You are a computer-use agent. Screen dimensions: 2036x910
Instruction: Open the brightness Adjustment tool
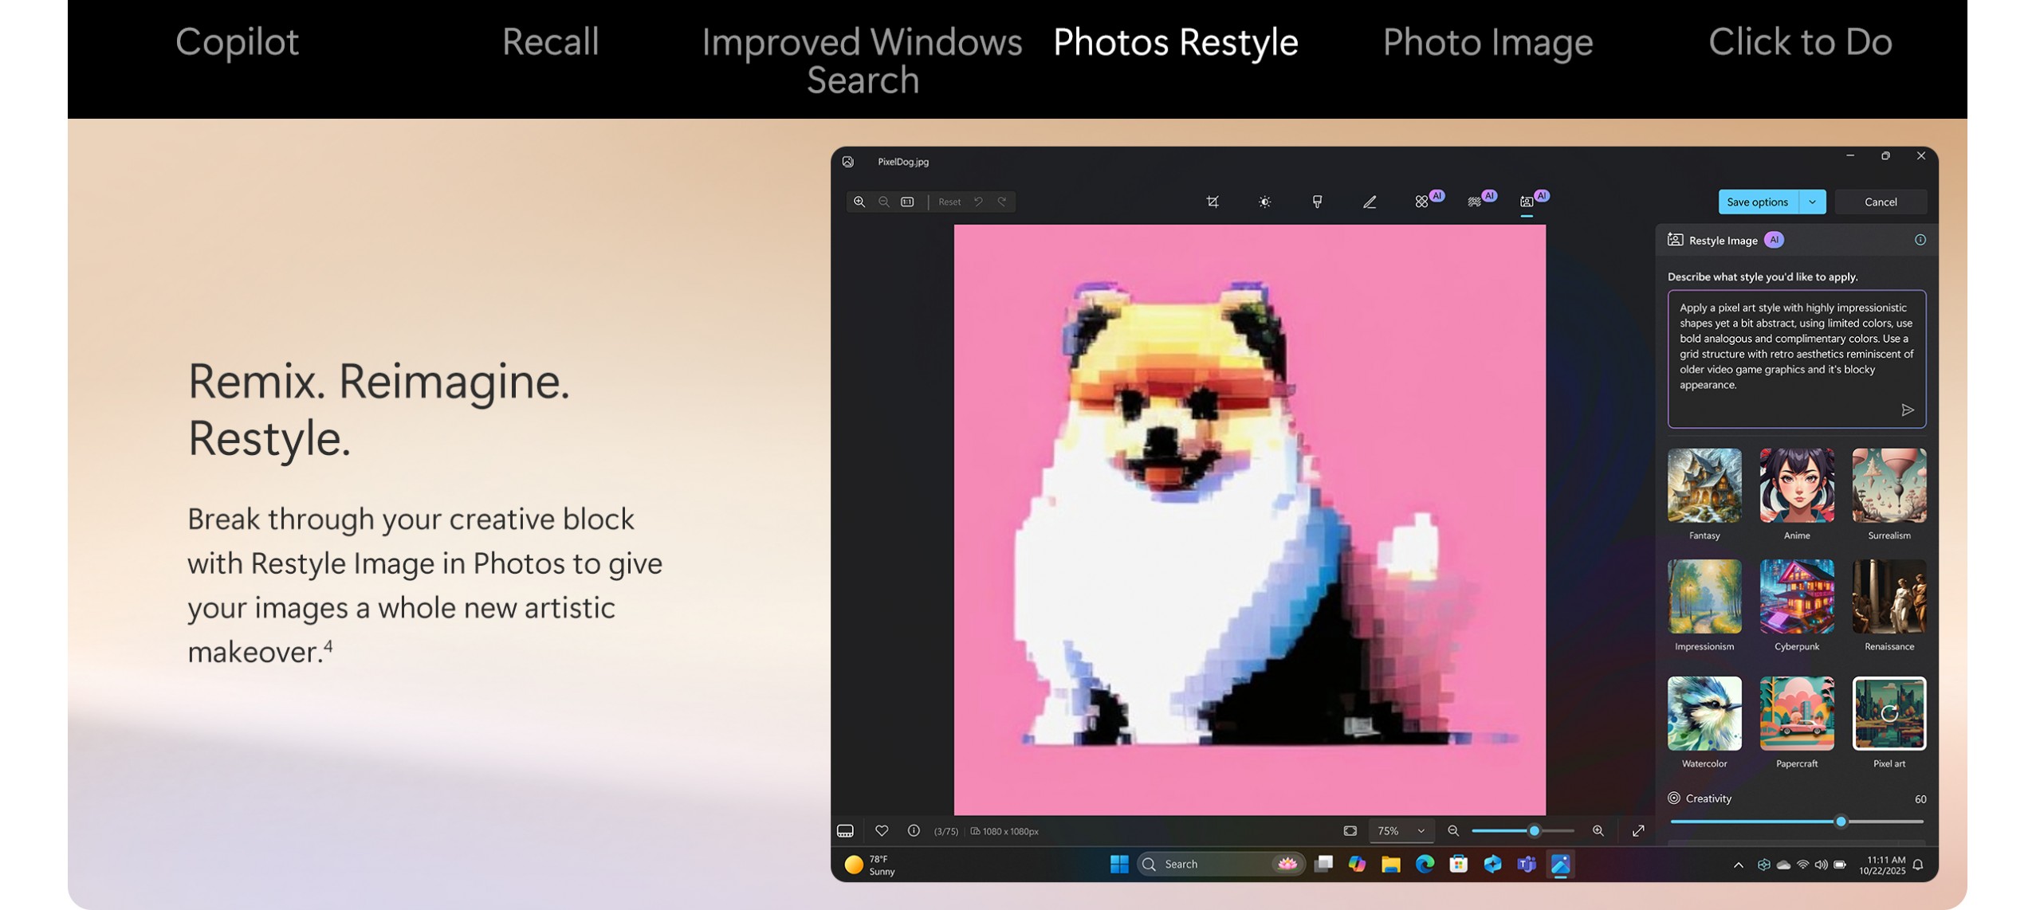tap(1264, 202)
